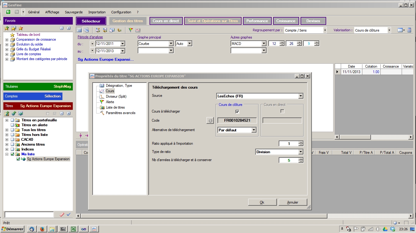
Task: Click the calculator icon in the top-right toolbar
Action: click(x=409, y=30)
